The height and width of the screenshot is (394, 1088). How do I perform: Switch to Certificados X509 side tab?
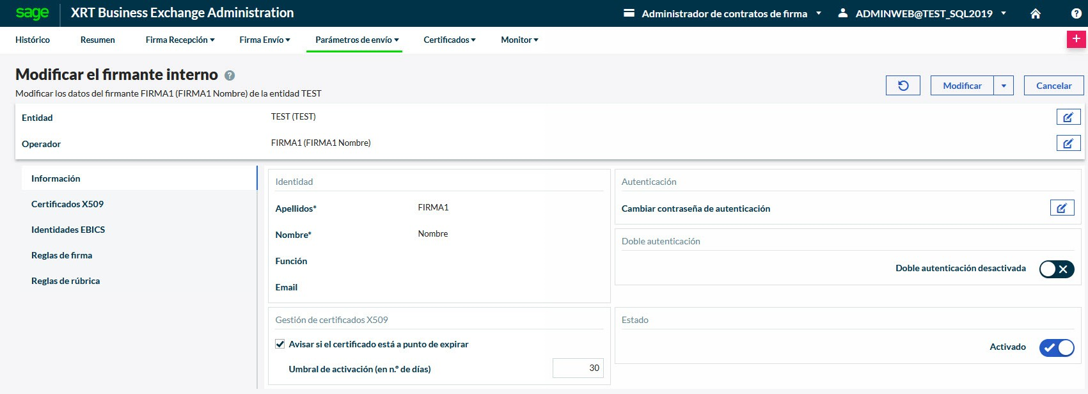[x=67, y=204]
